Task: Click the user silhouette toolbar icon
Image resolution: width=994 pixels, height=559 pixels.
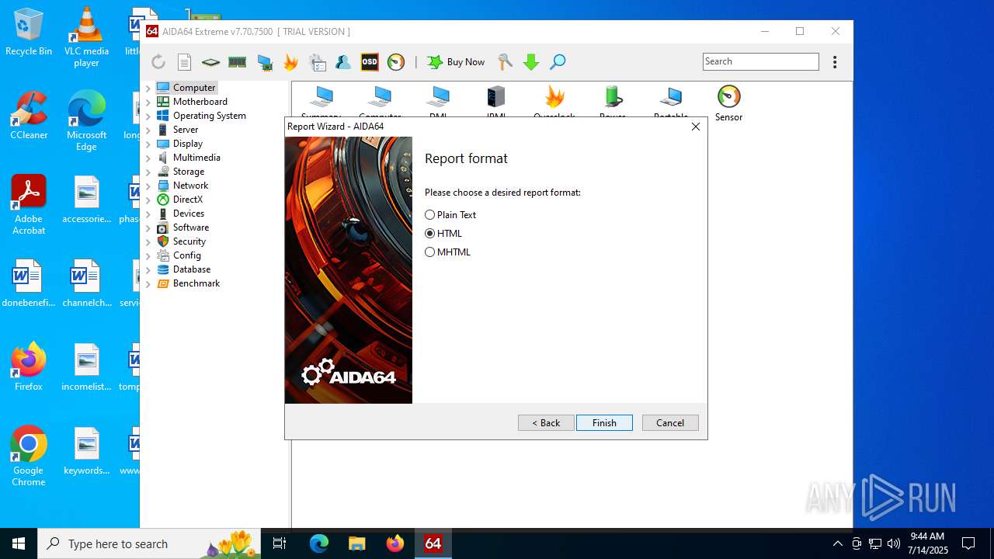Action: (343, 62)
